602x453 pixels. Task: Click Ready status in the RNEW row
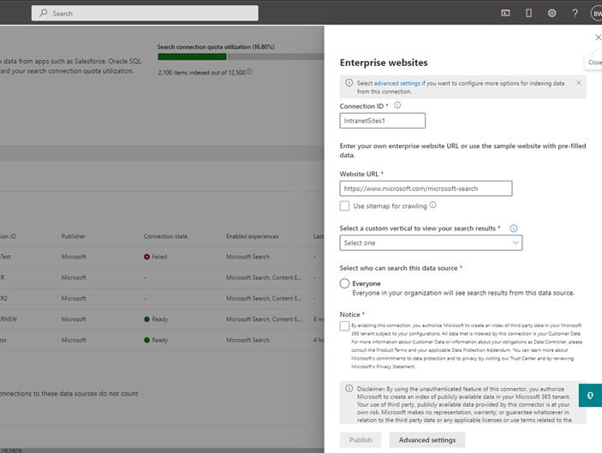pos(156,319)
